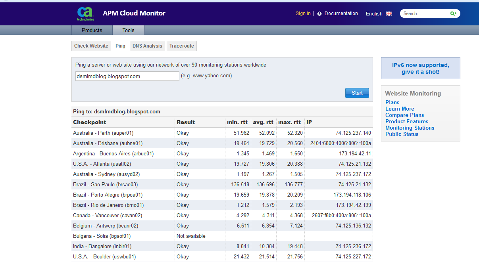This screenshot has width=479, height=262.
Task: Click IP address 173.194.42.139
Action: (353, 205)
